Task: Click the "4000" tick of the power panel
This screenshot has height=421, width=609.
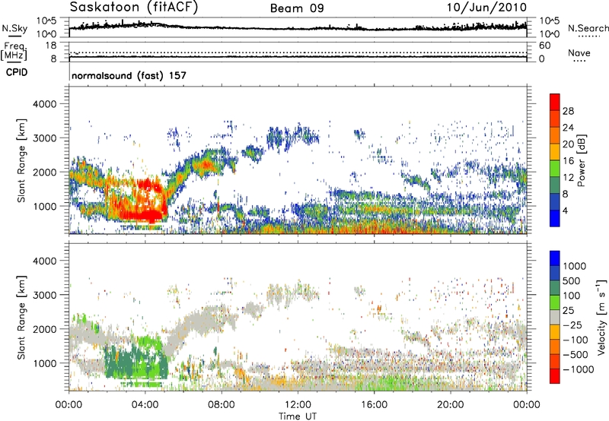Action: [x=45, y=104]
